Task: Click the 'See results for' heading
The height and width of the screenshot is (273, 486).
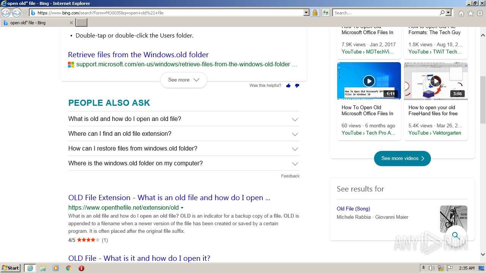Action: (x=360, y=189)
